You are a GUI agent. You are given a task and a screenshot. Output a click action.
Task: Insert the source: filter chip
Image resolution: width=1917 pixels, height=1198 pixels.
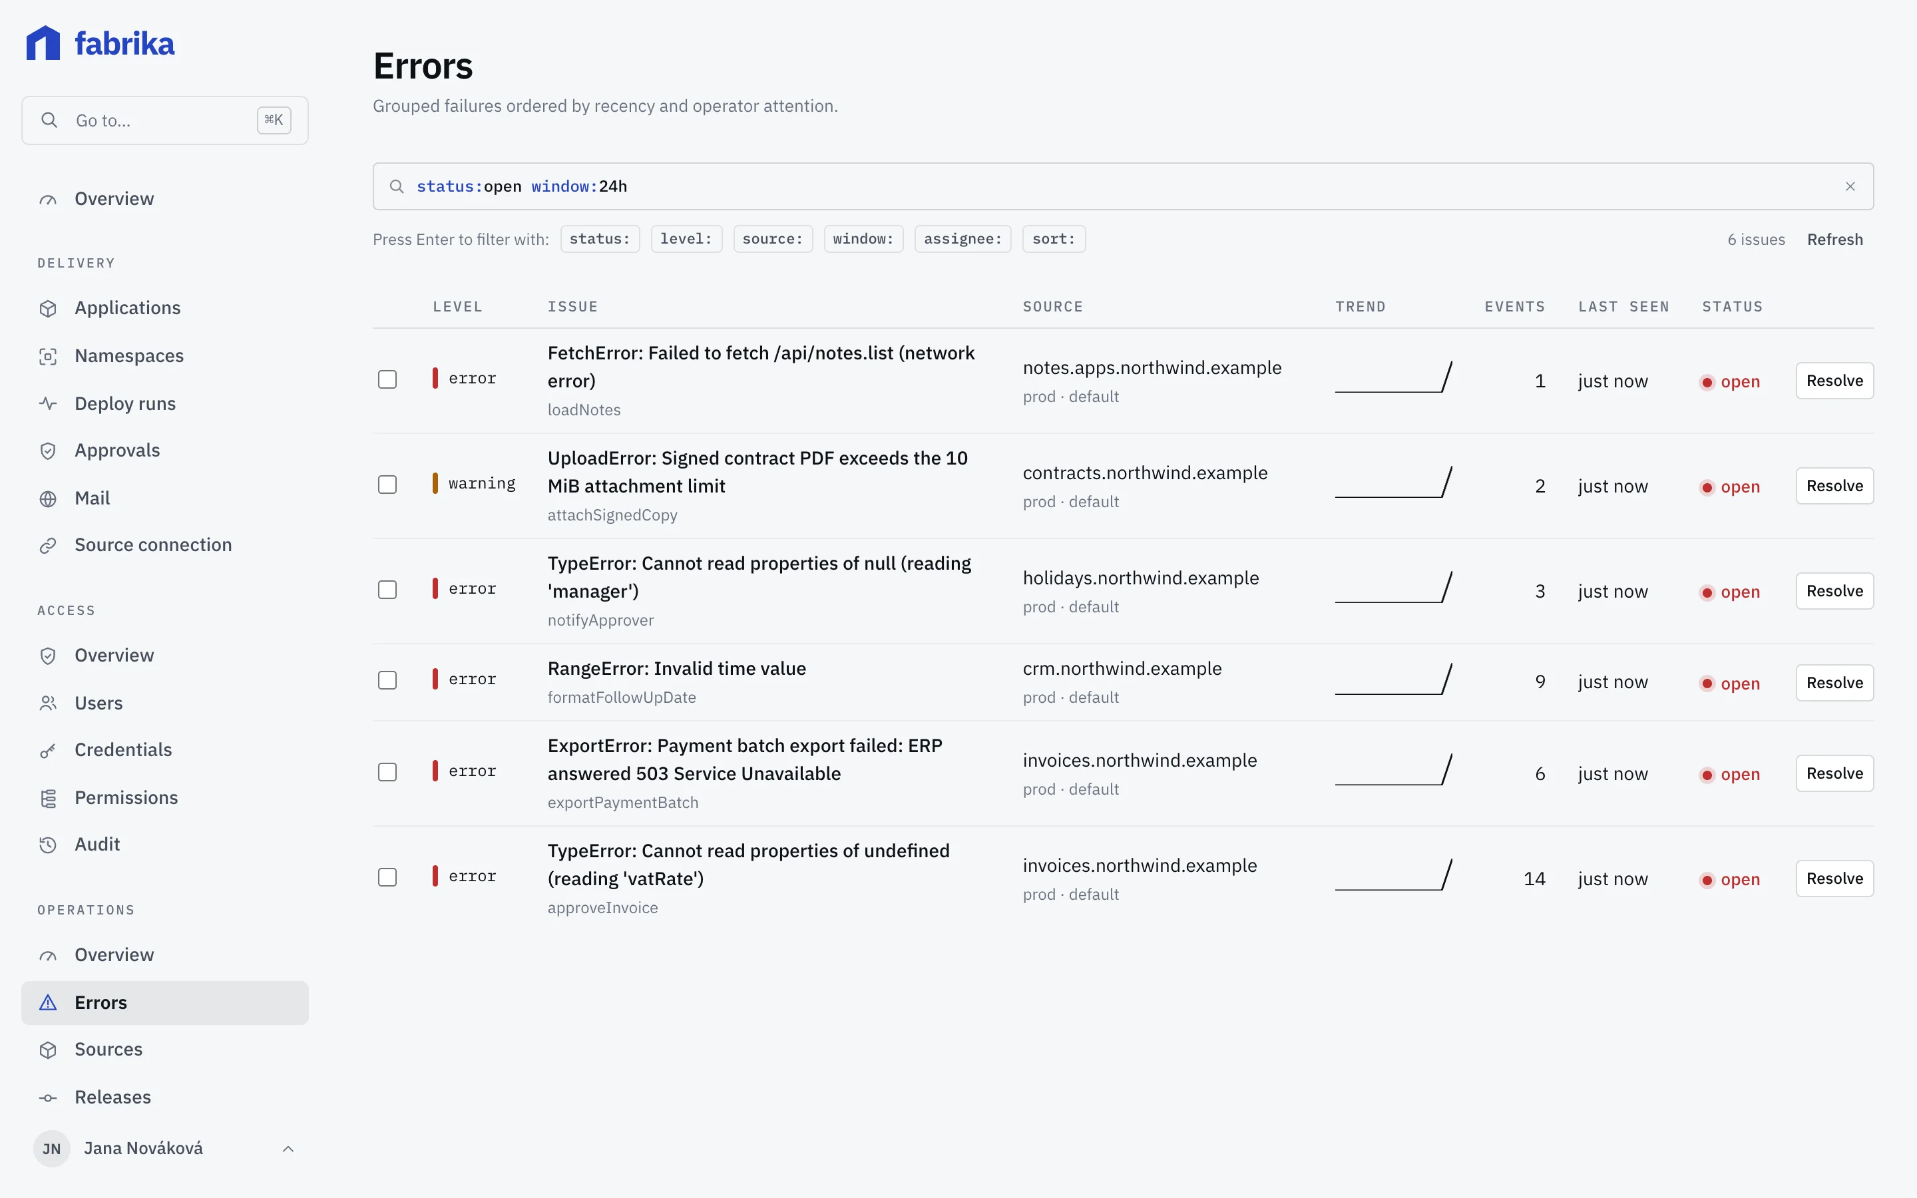click(772, 238)
